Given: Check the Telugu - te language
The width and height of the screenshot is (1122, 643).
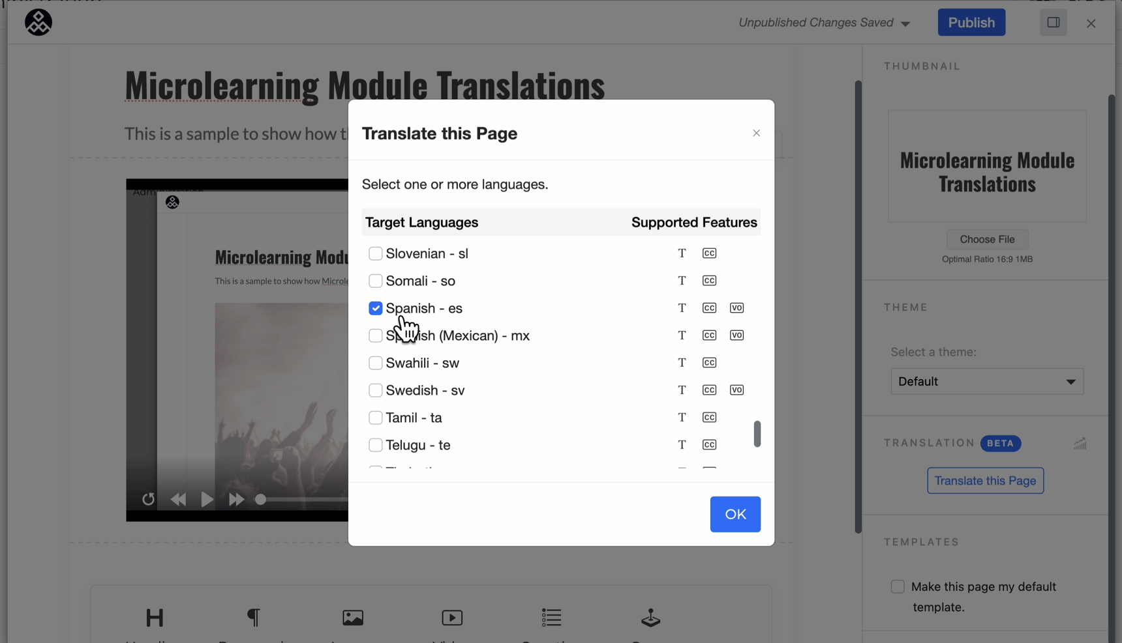Looking at the screenshot, I should (x=376, y=445).
